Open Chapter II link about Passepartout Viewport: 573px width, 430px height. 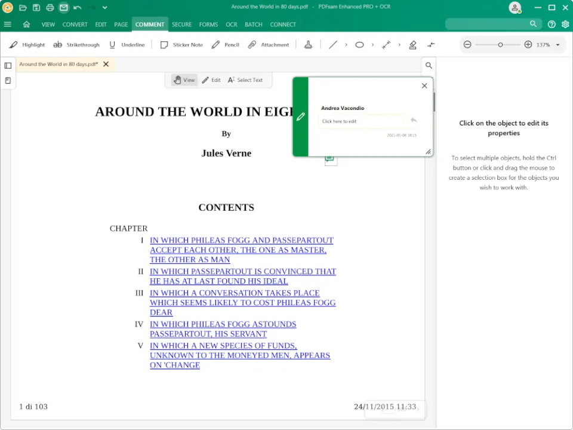click(243, 276)
